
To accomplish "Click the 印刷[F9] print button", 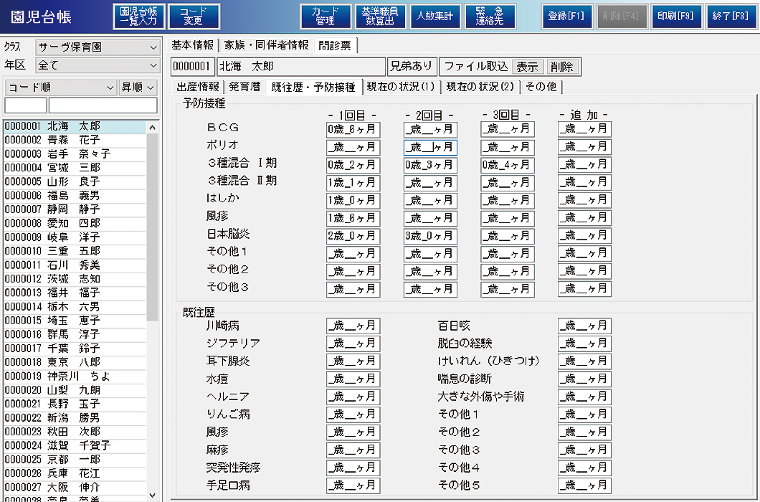I will [x=676, y=16].
